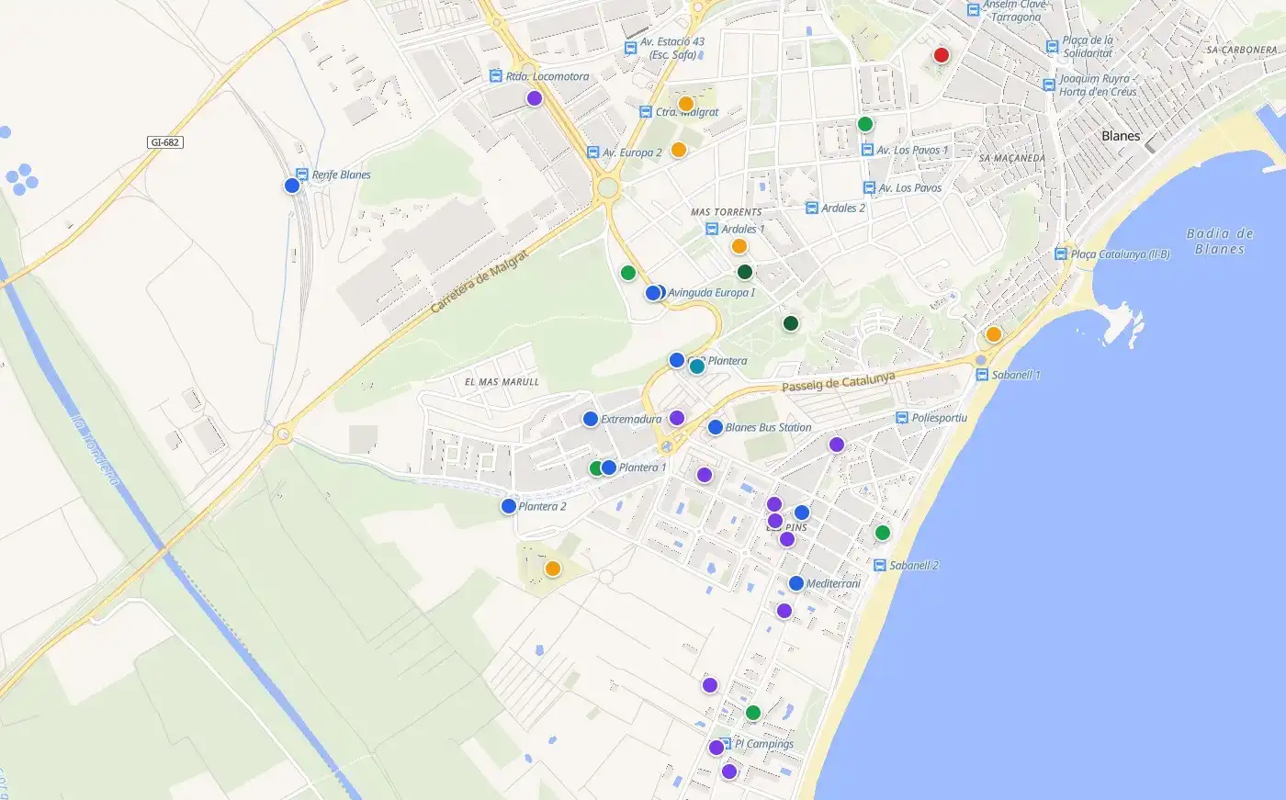Open the Ardales 1 bus stop icon
The width and height of the screenshot is (1286, 800).
(x=712, y=229)
